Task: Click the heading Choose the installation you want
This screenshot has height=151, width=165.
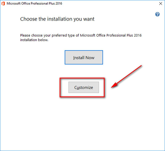Action: 57,19
